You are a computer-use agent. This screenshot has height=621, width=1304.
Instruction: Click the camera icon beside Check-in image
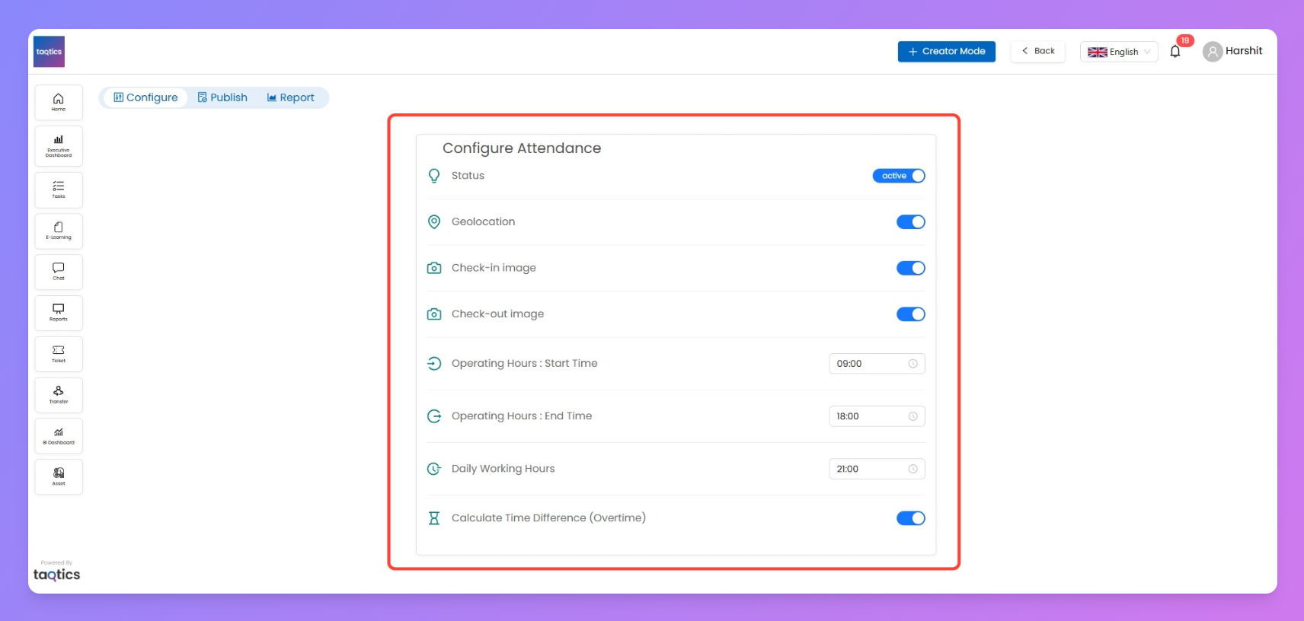(434, 268)
